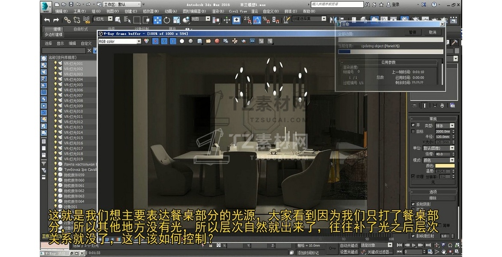The image size is (502, 257).
Task: Collapse the 常规 rollout
Action: pyautogui.click(x=433, y=119)
